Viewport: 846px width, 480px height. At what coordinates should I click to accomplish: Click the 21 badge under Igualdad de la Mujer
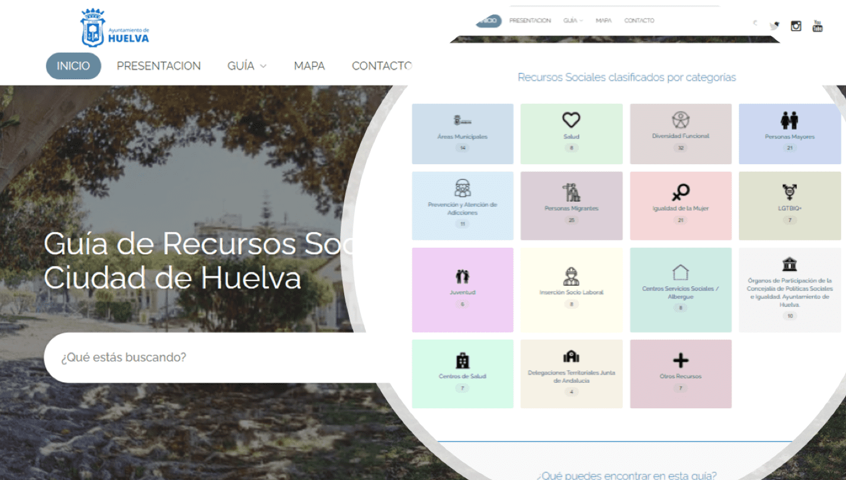(681, 220)
